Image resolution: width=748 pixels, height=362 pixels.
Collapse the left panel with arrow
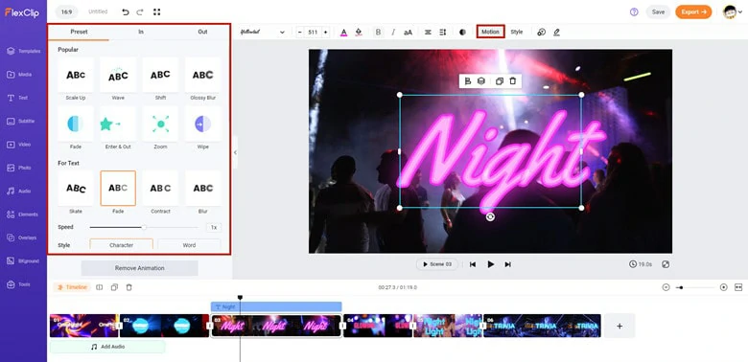click(235, 152)
